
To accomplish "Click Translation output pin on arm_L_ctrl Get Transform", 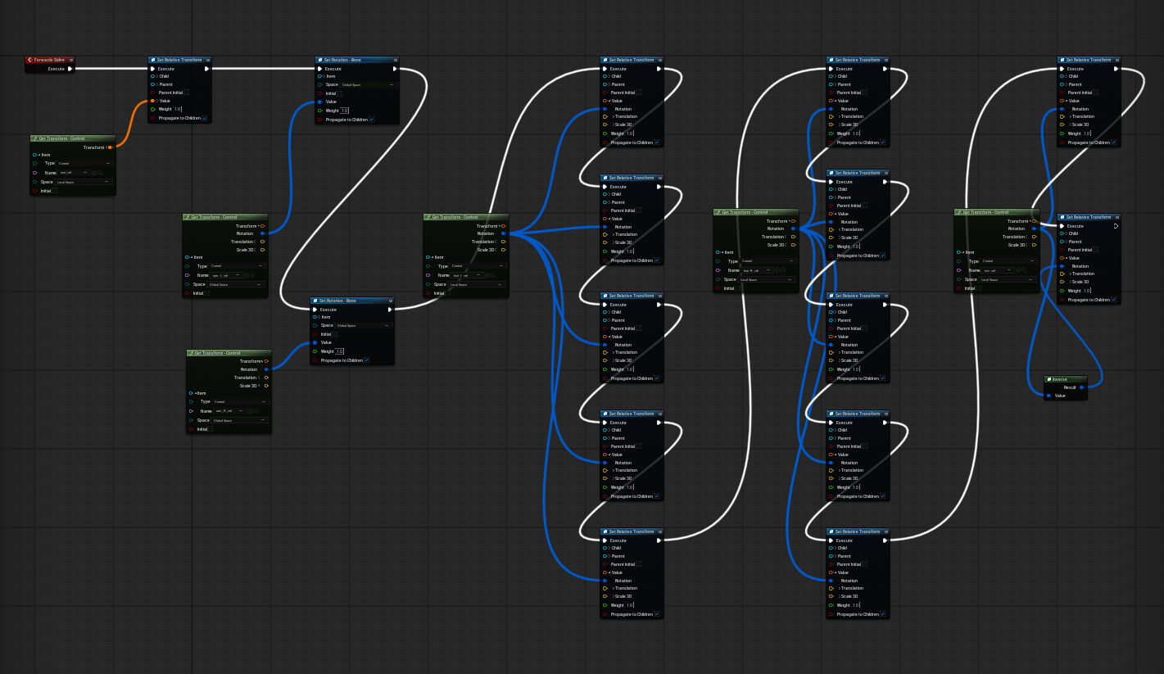I will [262, 242].
